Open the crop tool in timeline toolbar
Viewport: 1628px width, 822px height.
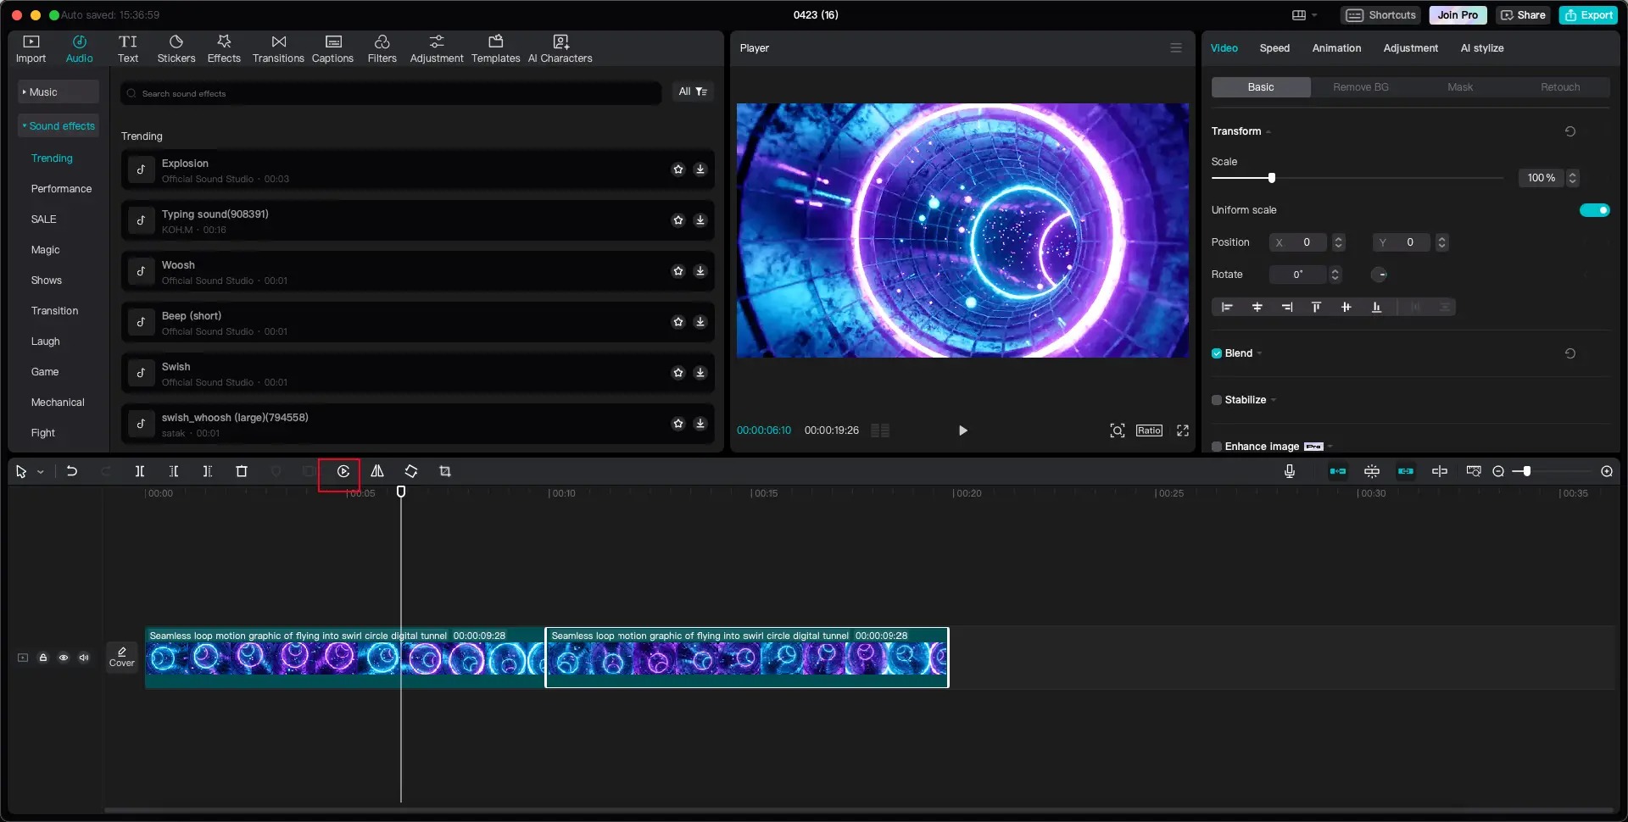point(445,471)
